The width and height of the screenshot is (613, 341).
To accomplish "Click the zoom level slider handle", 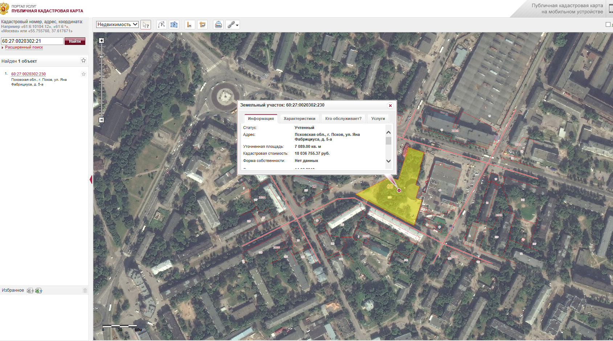I will pos(102,57).
